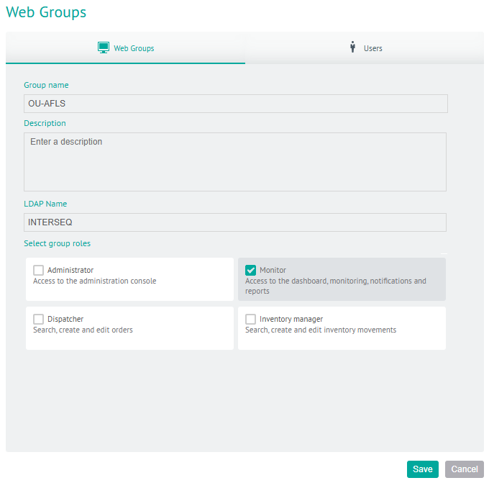Viewport: 489px width, 483px height.
Task: Click the Inventory manager role description text
Action: (x=321, y=330)
